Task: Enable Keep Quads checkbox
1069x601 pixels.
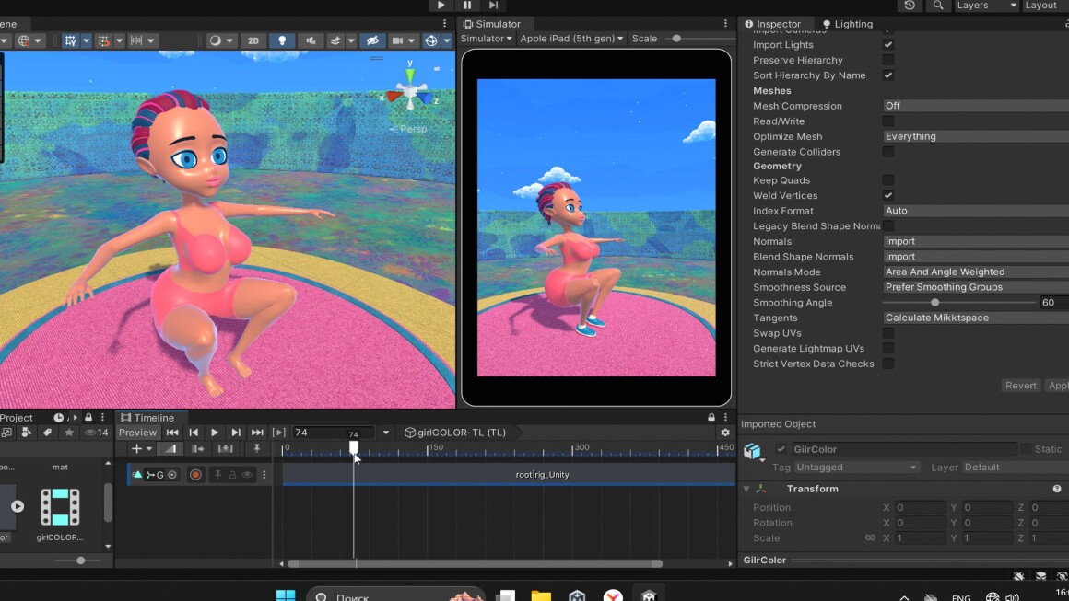Action: (887, 180)
